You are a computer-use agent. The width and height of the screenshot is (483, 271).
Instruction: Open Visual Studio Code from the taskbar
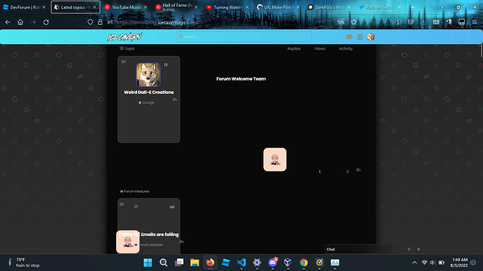[241, 263]
